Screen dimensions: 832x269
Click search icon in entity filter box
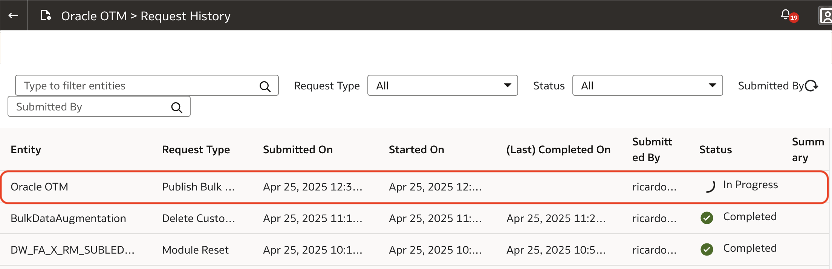click(x=265, y=86)
